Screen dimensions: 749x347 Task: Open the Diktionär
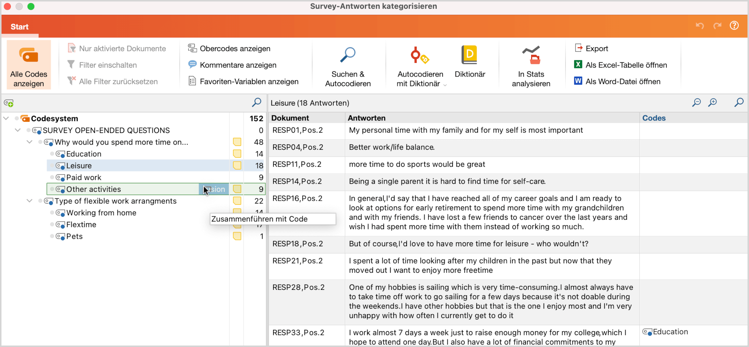(469, 62)
